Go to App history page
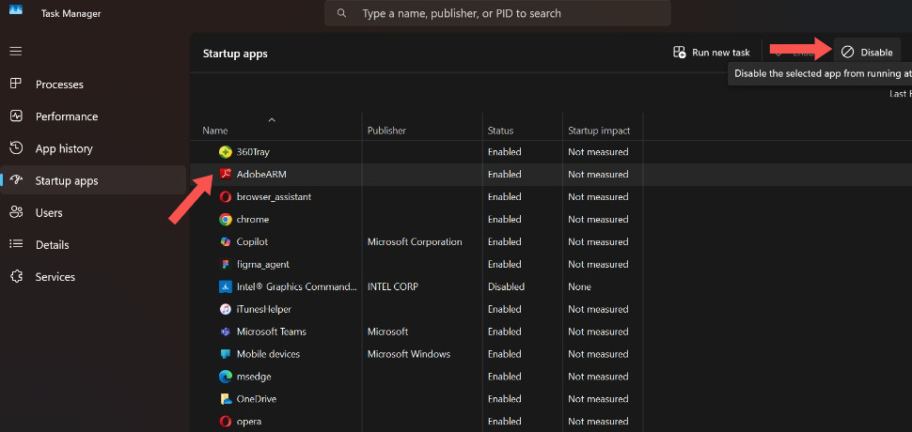912x432 pixels. pos(93,148)
